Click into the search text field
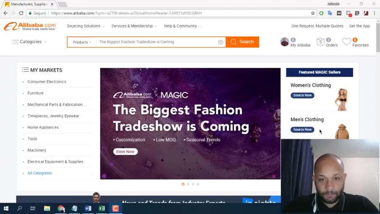The width and height of the screenshot is (380, 214). [156, 42]
